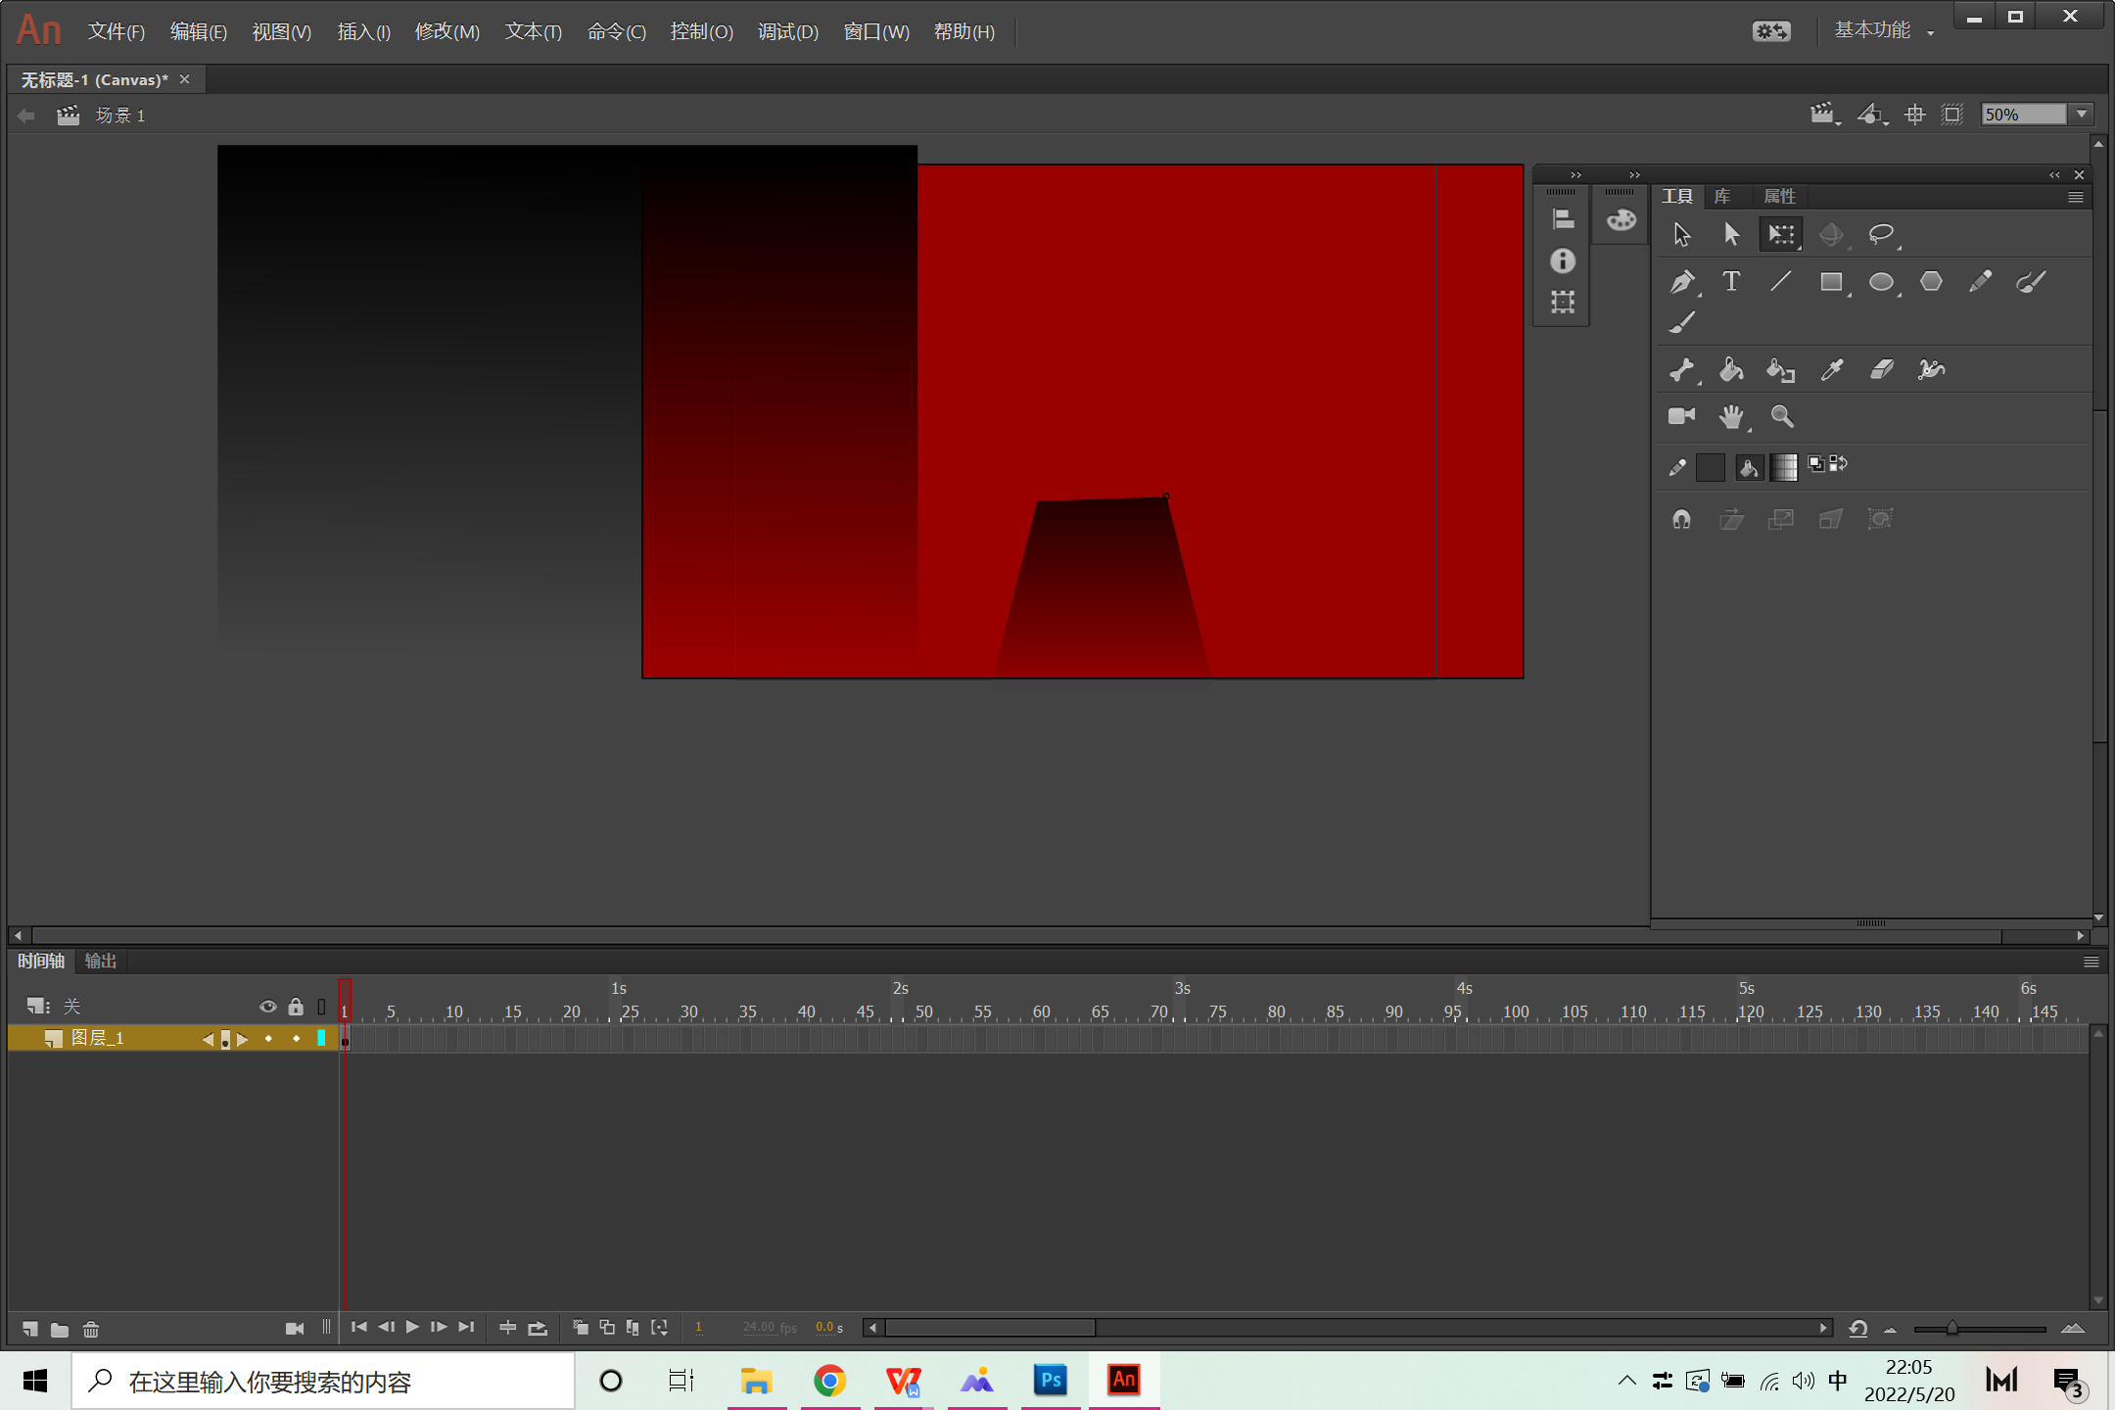Open the 修改(M) menu
Image resolution: width=2115 pixels, height=1410 pixels.
[x=446, y=31]
